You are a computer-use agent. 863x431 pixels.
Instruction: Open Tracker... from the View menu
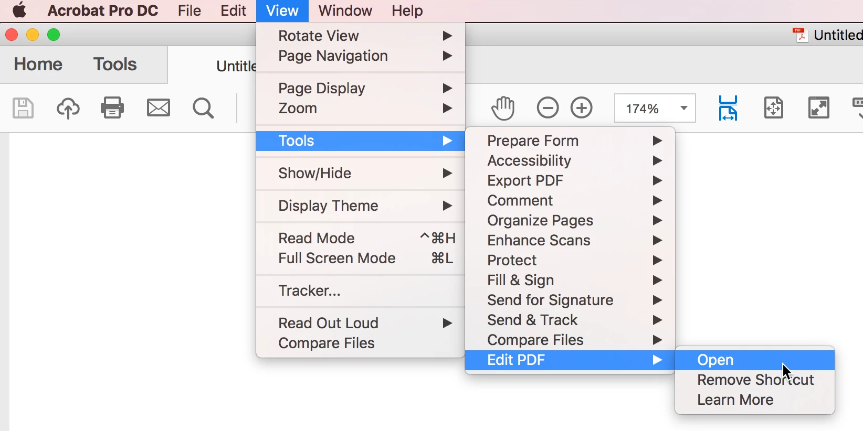pyautogui.click(x=361, y=290)
